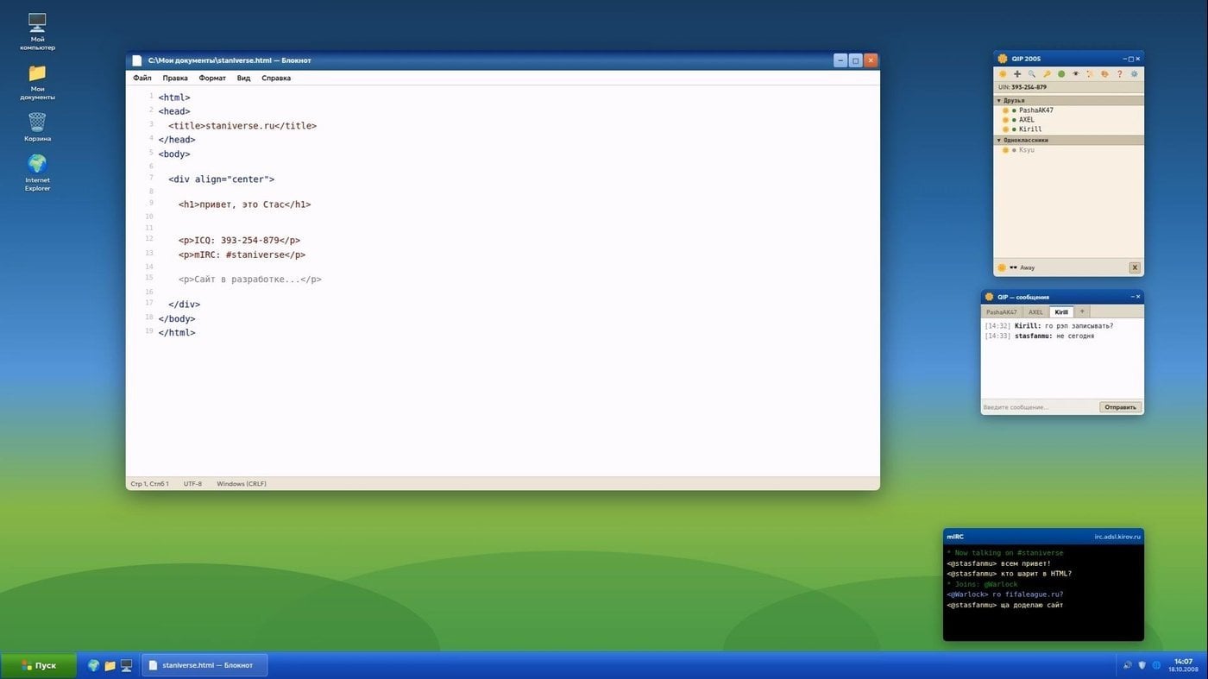Click the palette icon in QIP toolbar
This screenshot has height=679, width=1208.
(1104, 74)
